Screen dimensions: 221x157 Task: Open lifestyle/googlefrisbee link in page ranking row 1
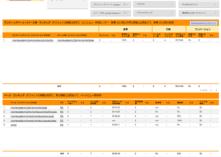click(29, 108)
